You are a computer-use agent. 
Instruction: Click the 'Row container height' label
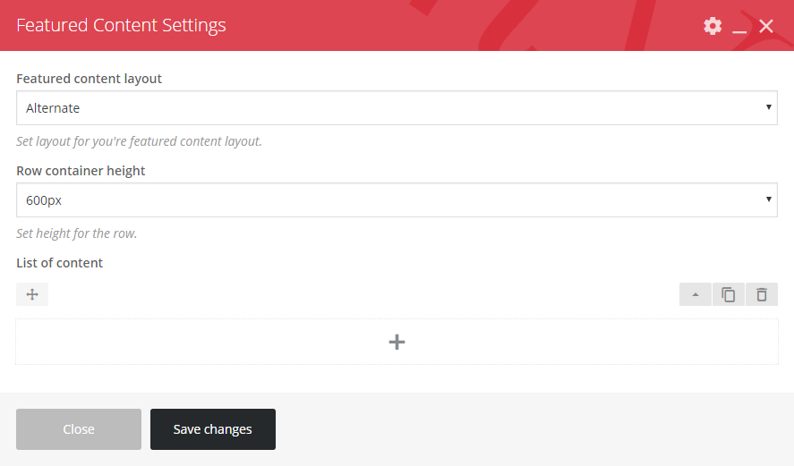point(81,171)
